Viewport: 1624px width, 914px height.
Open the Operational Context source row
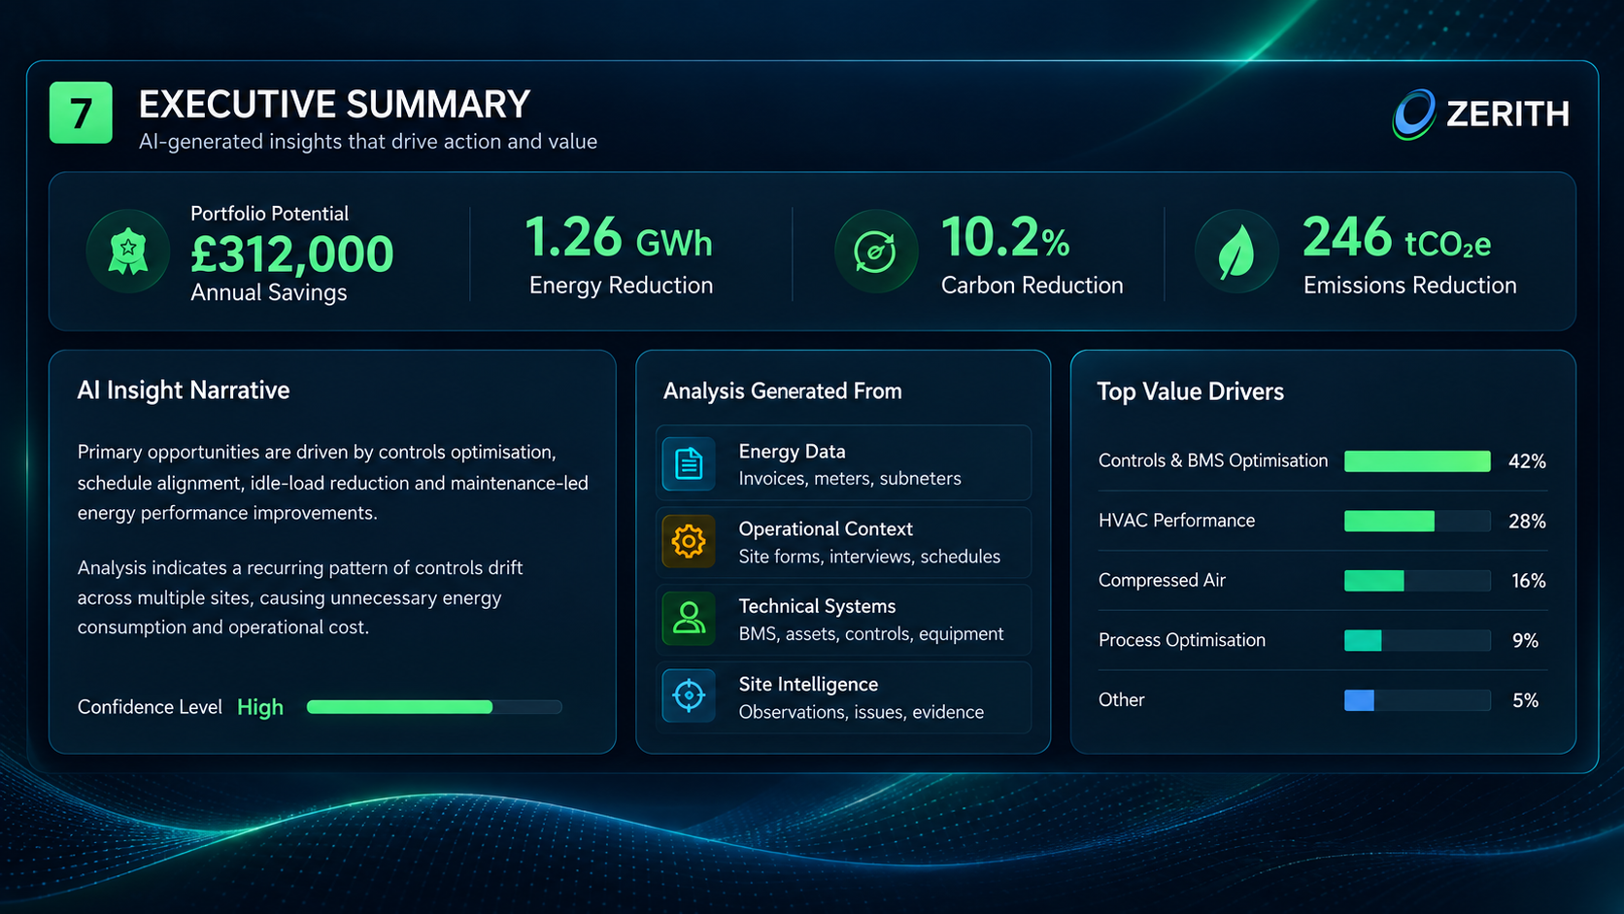(x=843, y=541)
